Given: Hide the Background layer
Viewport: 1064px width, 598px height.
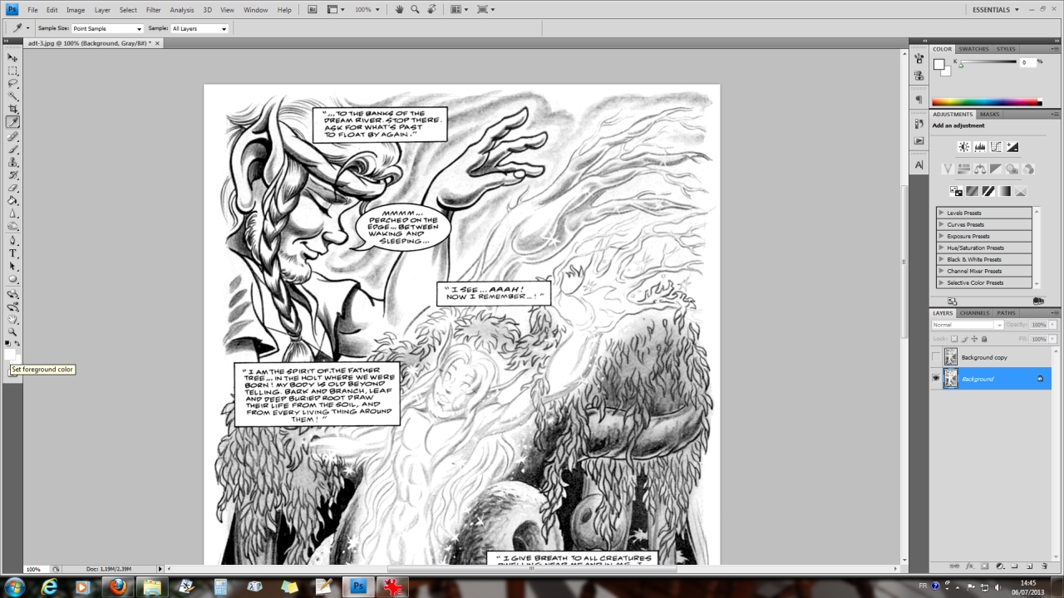Looking at the screenshot, I should coord(936,379).
